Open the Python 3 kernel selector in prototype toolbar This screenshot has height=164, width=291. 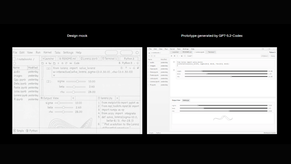tap(264, 56)
